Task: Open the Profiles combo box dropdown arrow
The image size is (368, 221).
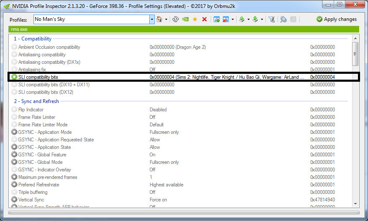Action: 152,20
